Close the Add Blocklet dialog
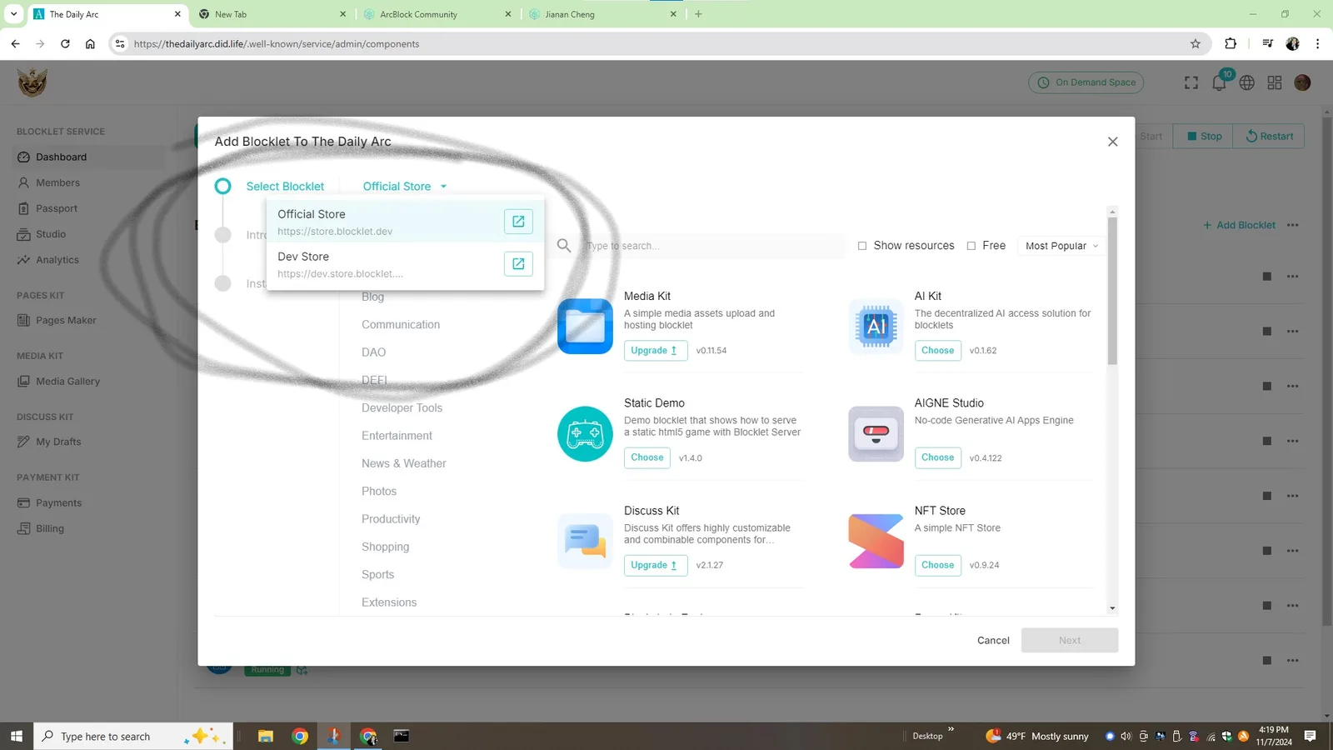The image size is (1333, 750). [1112, 142]
